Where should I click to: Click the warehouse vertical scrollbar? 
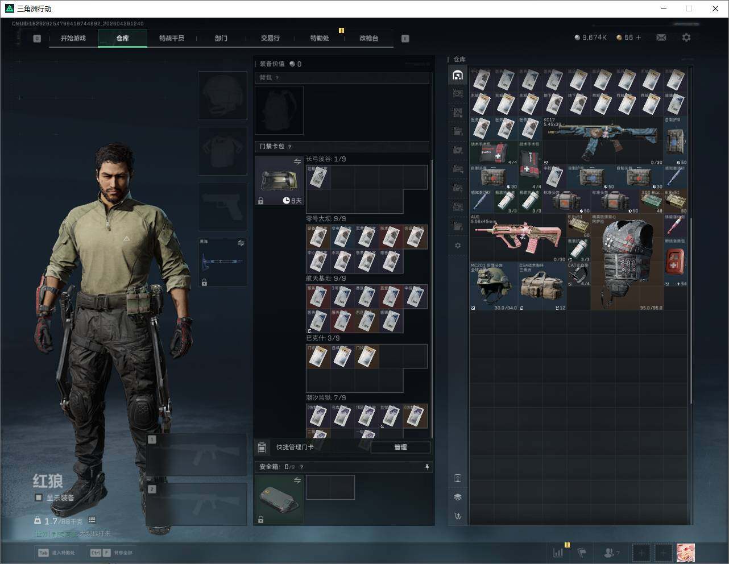(x=691, y=312)
